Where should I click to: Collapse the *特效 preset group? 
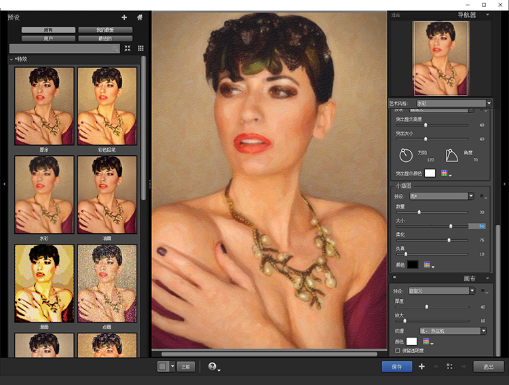click(x=12, y=60)
